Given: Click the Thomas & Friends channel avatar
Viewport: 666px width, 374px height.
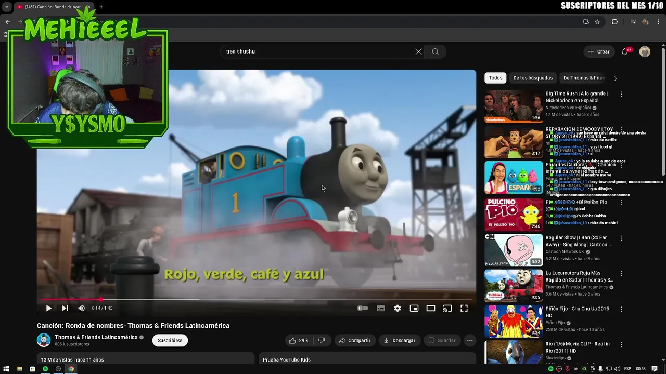Looking at the screenshot, I should tap(44, 340).
